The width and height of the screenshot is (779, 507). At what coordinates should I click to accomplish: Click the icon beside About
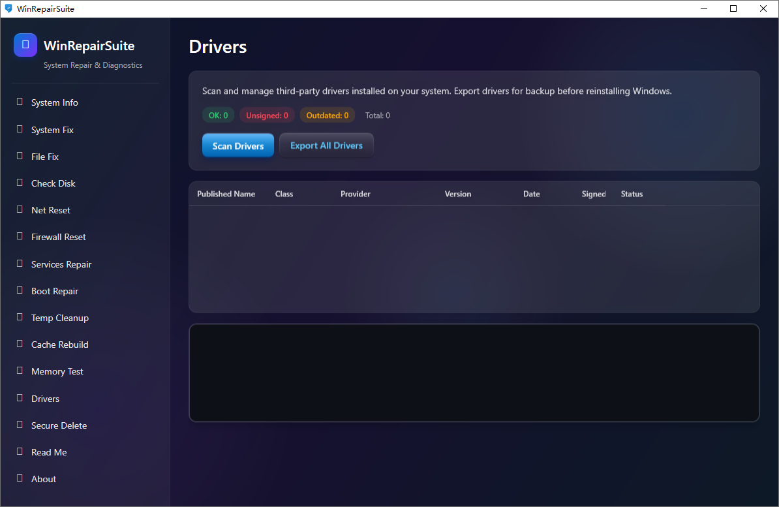pyautogui.click(x=20, y=479)
